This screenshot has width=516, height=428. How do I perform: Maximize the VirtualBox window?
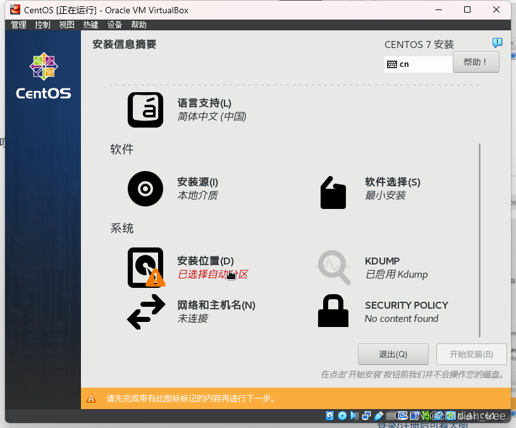point(467,9)
